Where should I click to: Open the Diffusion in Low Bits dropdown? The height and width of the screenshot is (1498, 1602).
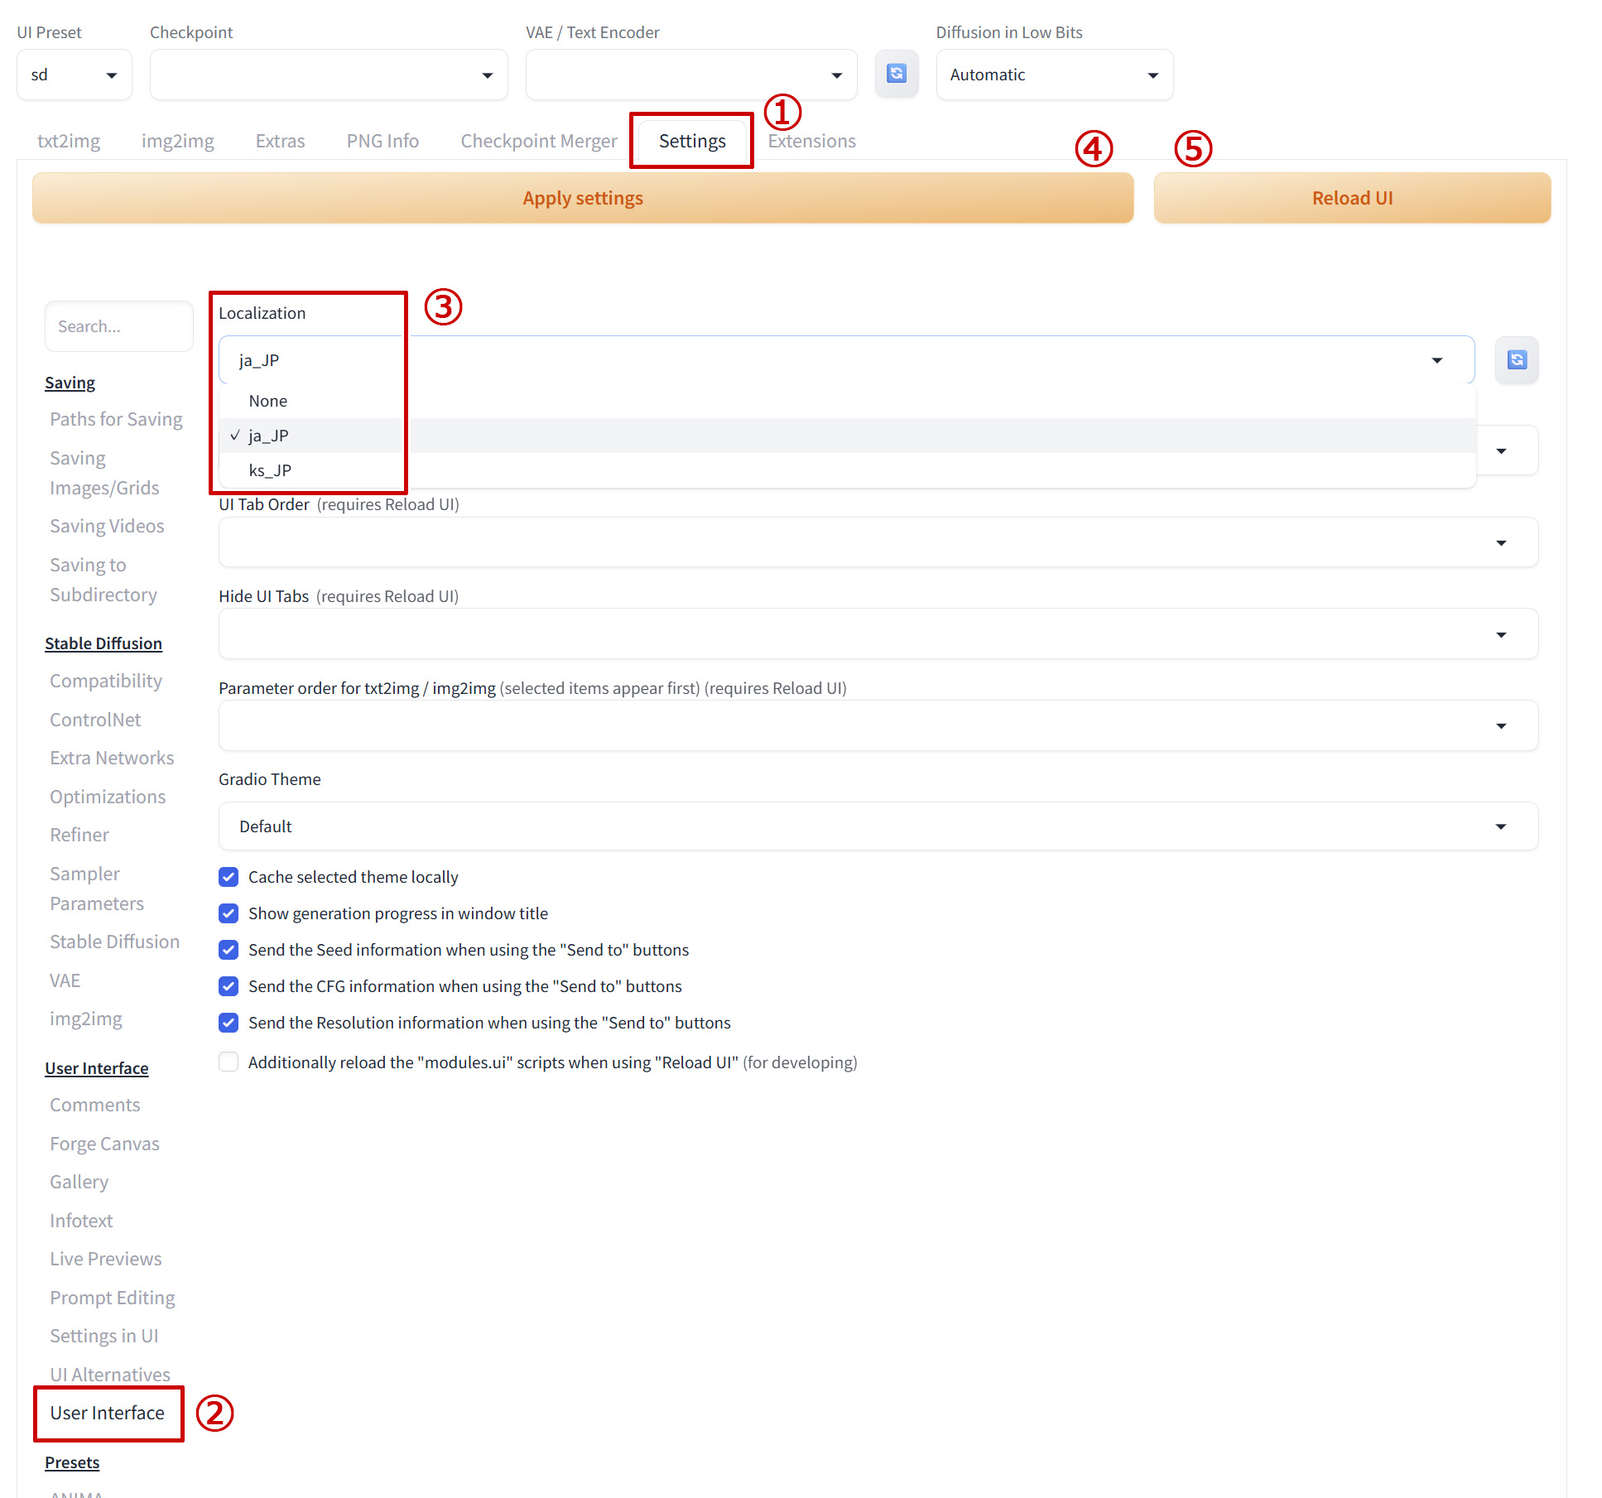1053,75
